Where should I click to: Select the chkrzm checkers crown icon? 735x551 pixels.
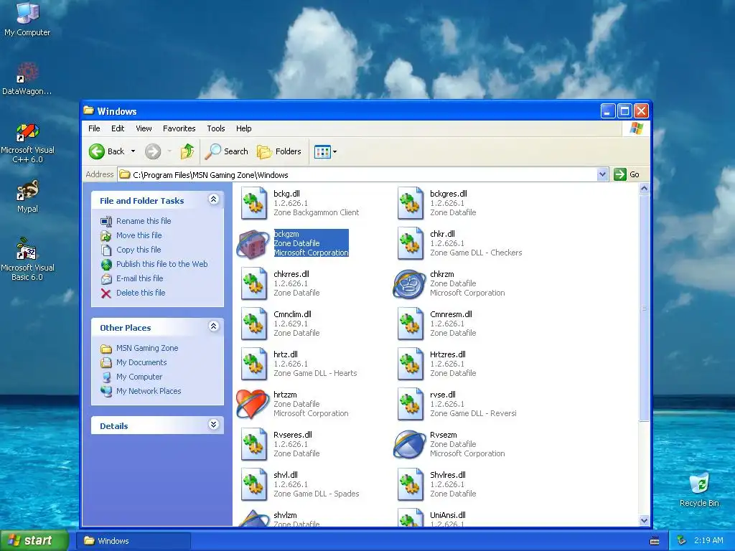409,284
